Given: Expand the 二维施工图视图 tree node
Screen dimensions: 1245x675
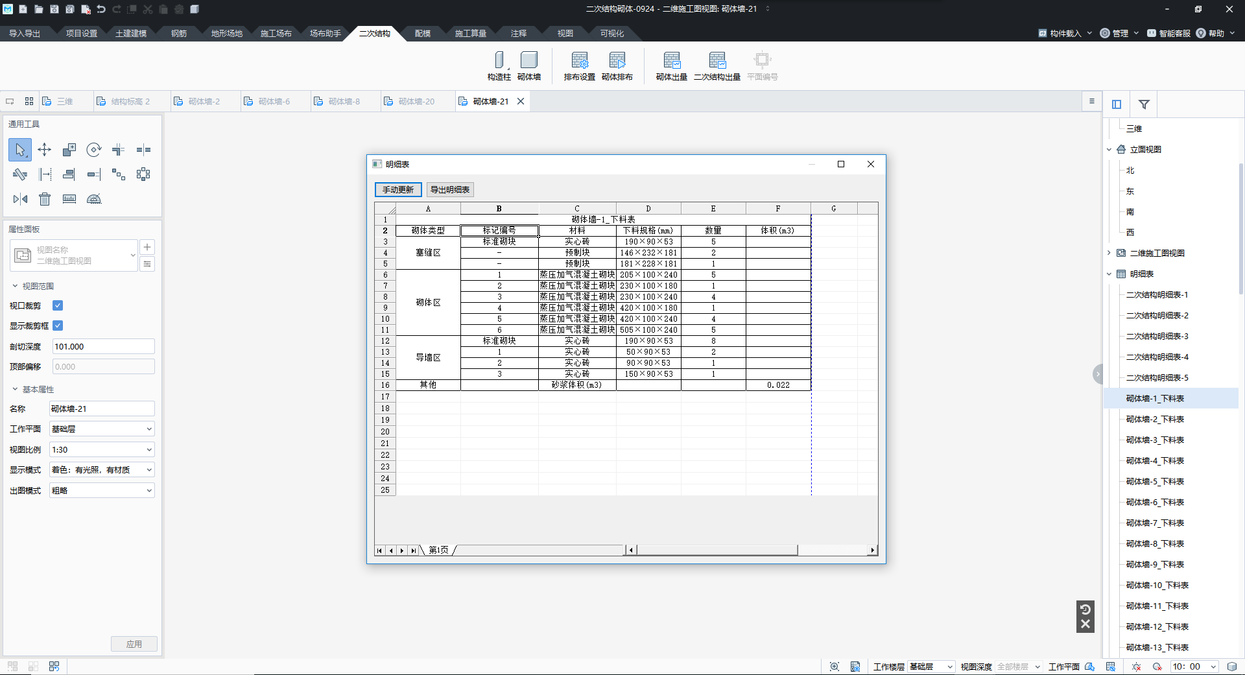Looking at the screenshot, I should click(1109, 253).
